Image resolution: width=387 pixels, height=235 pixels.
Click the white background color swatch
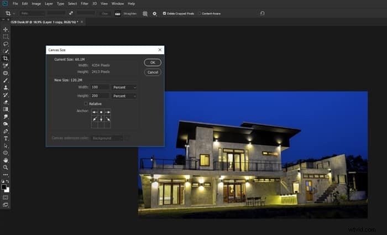pos(7,190)
